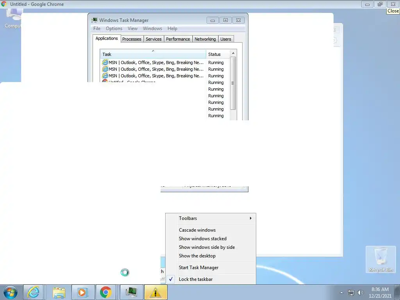Image resolution: width=400 pixels, height=300 pixels.
Task: Open Internet Explorer from the taskbar
Action: pos(34,292)
